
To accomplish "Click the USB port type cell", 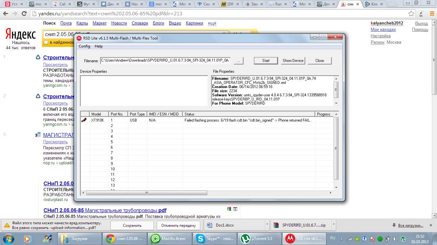I will [x=133, y=120].
